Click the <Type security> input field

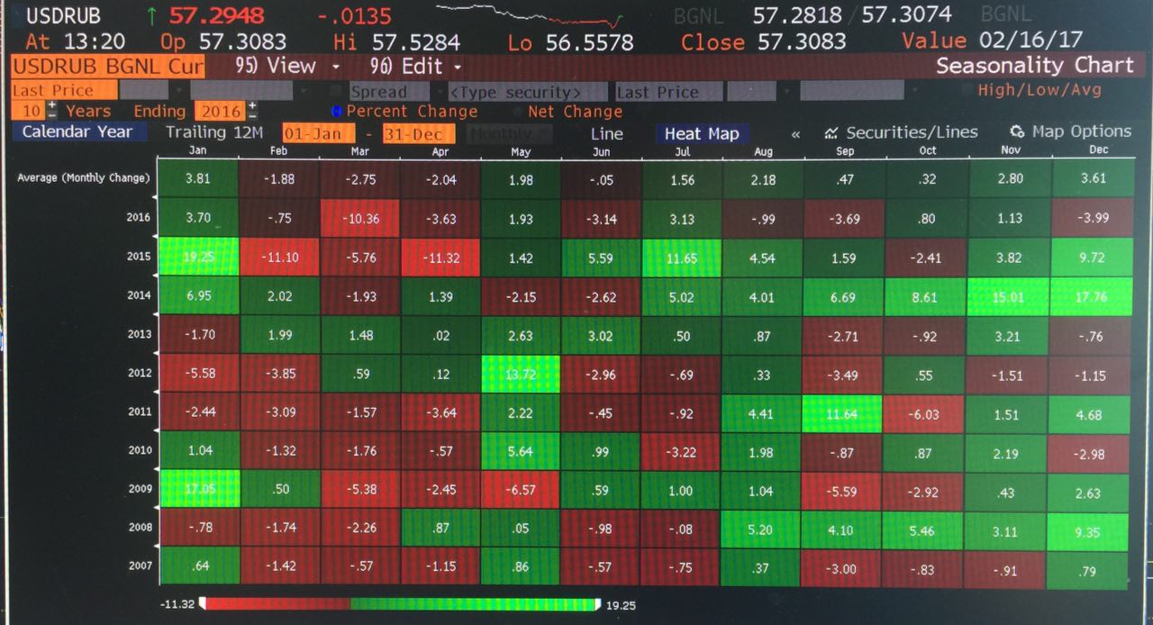528,92
